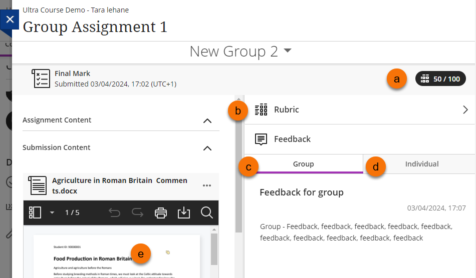Switch to the Individual feedback tab

tap(421, 164)
